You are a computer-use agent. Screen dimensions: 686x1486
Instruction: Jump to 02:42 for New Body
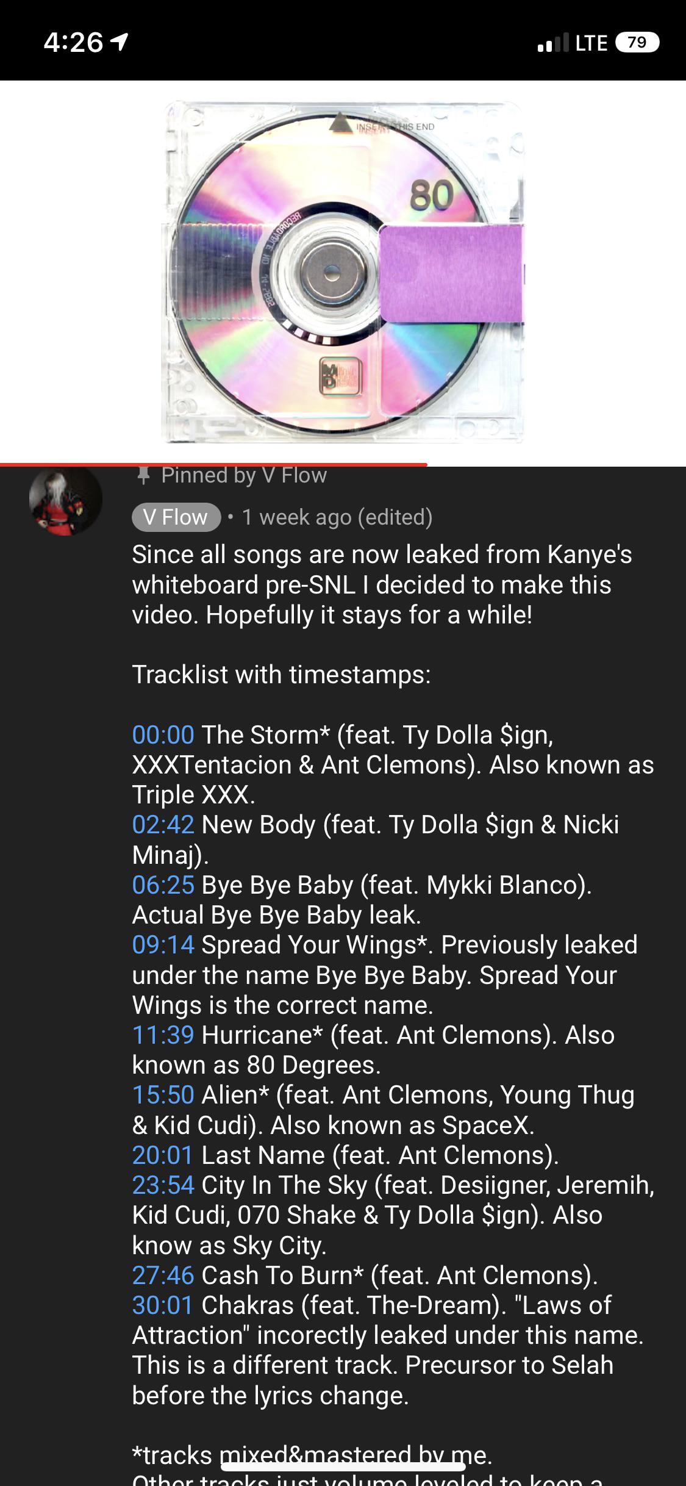(x=163, y=827)
